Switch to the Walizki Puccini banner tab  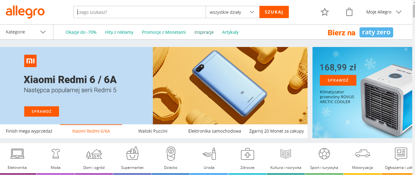[153, 131]
